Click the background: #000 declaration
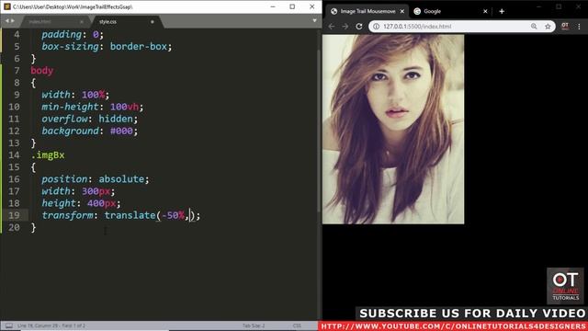 tap(90, 131)
